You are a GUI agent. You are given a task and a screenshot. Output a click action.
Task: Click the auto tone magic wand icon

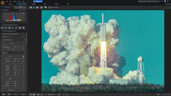(x=23, y=57)
